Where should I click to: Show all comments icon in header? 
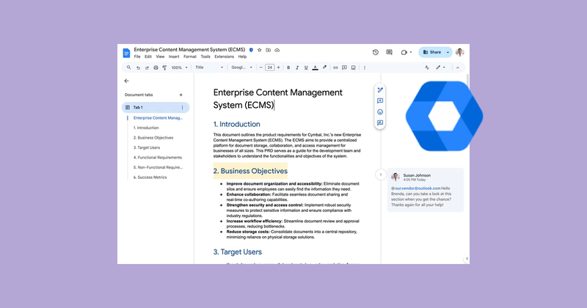pyautogui.click(x=390, y=52)
